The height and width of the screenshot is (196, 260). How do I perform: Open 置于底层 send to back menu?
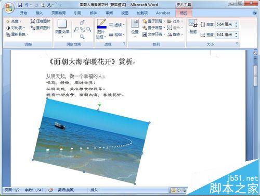click(x=153, y=28)
